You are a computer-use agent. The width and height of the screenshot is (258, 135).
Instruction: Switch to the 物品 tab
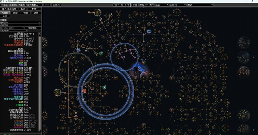(26, 13)
